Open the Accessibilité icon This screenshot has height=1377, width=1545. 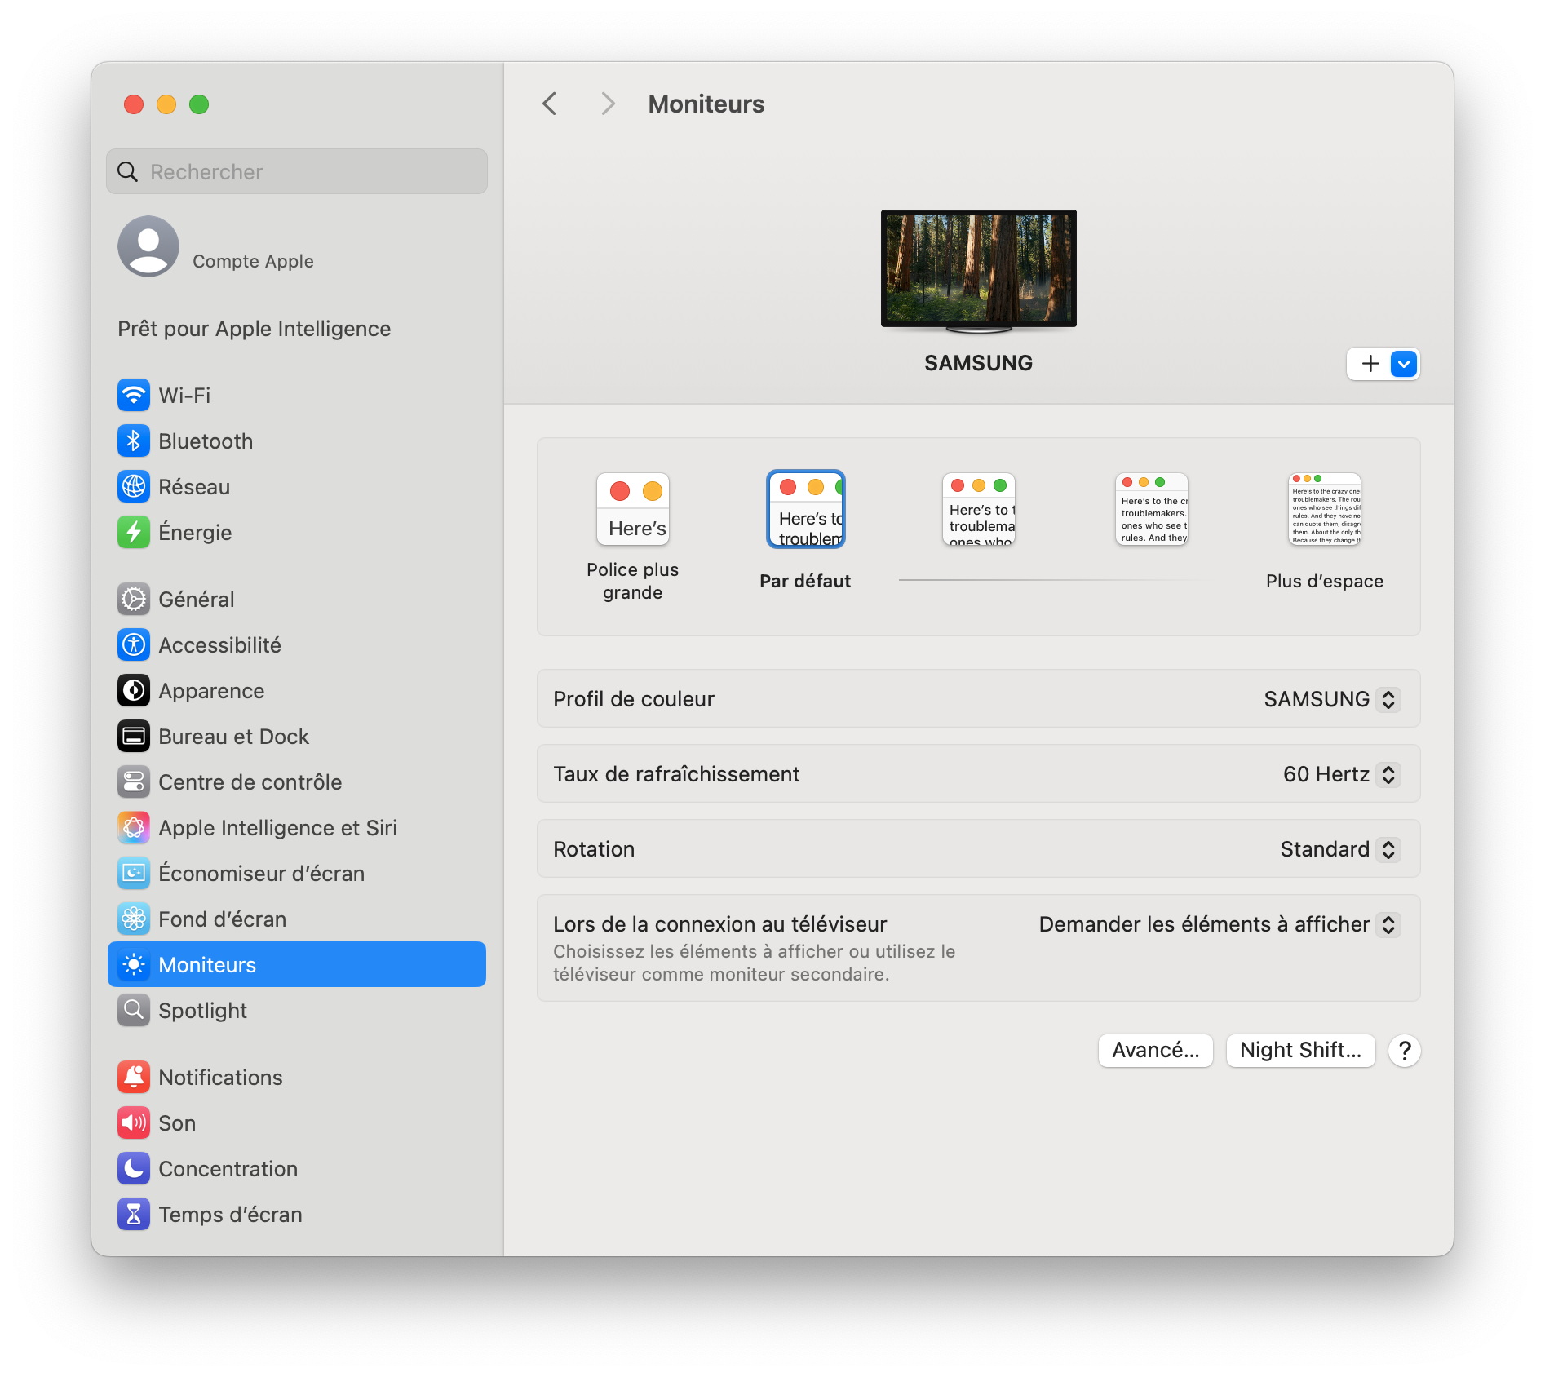[134, 645]
